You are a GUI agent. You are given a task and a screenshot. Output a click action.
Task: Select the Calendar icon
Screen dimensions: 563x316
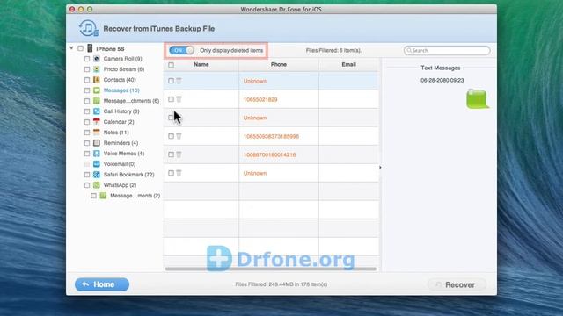click(97, 122)
